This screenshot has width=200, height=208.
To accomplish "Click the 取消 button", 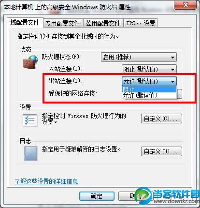I will pyautogui.click(x=136, y=196).
